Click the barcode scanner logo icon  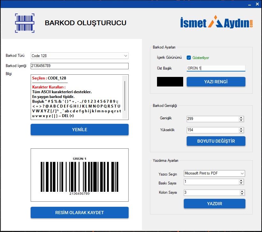click(x=25, y=23)
